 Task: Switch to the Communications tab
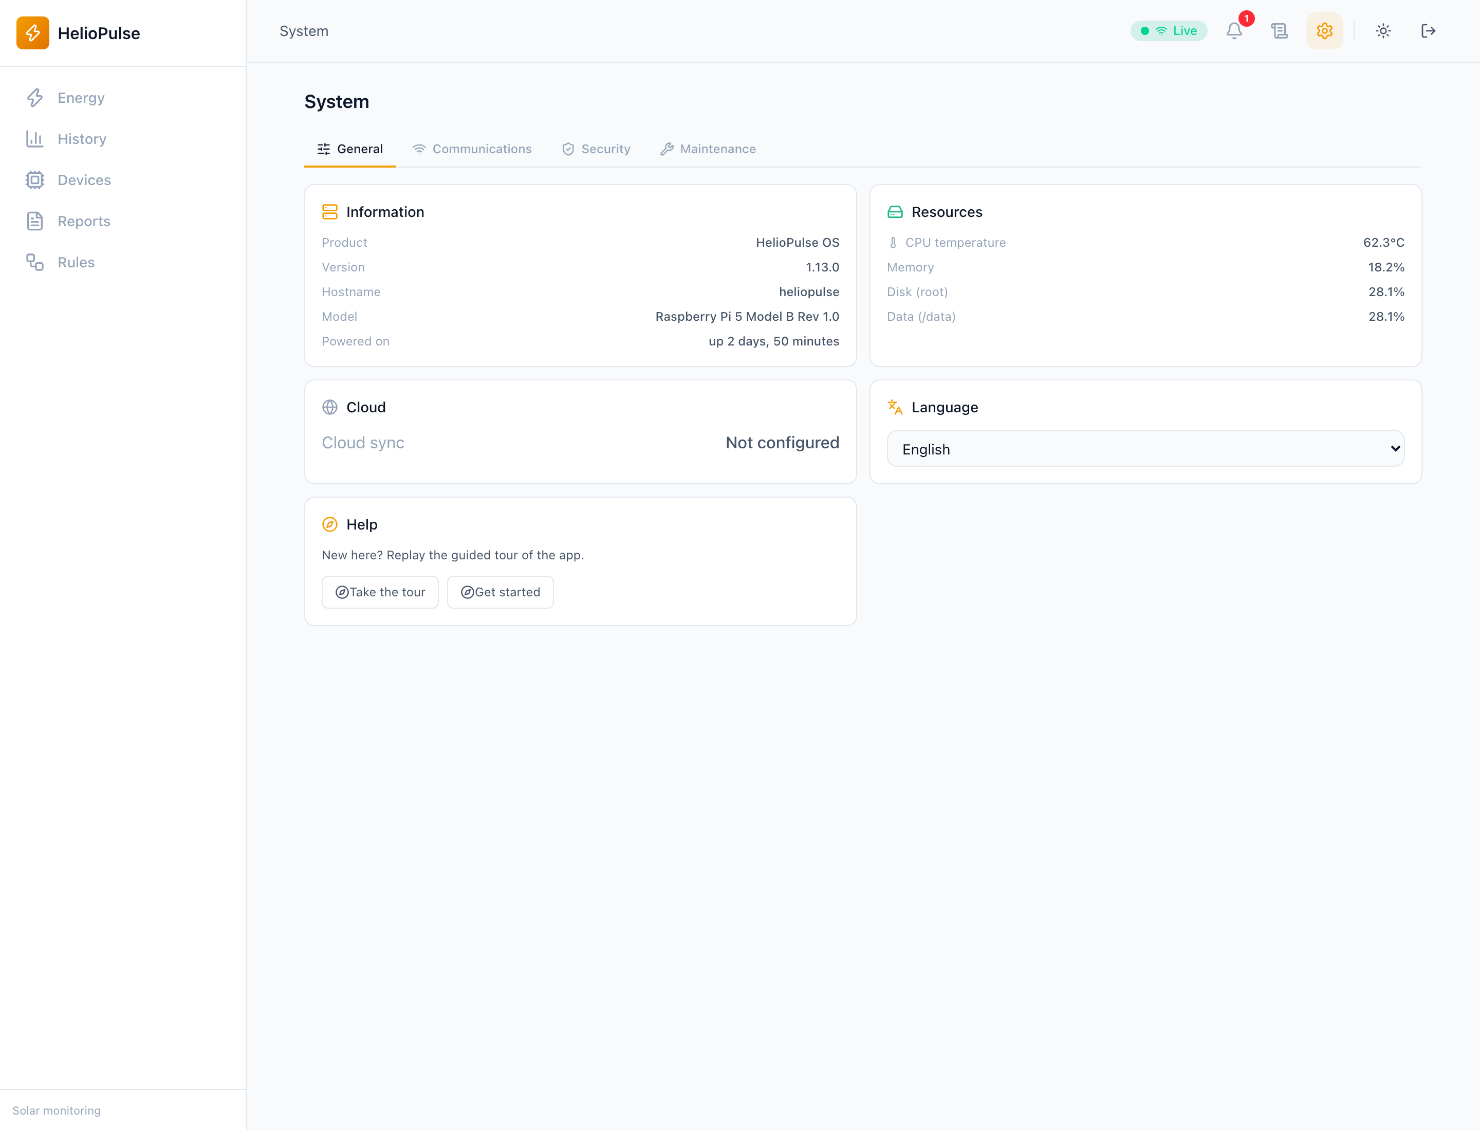click(472, 149)
